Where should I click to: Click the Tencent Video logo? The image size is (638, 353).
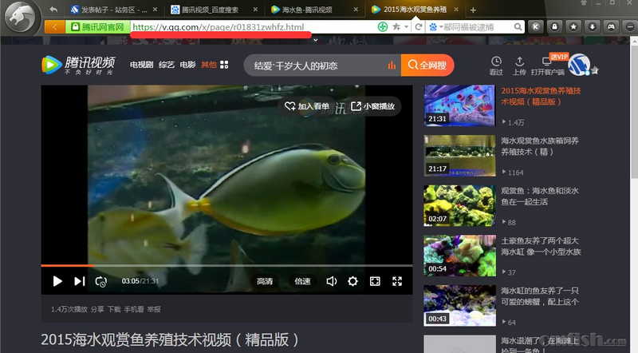tap(79, 65)
